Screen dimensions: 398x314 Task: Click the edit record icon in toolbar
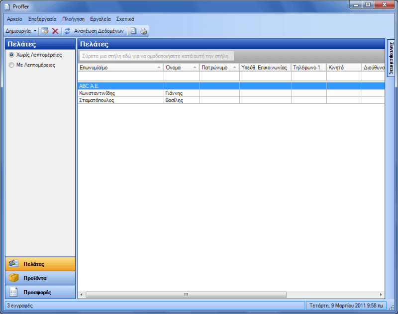point(45,31)
